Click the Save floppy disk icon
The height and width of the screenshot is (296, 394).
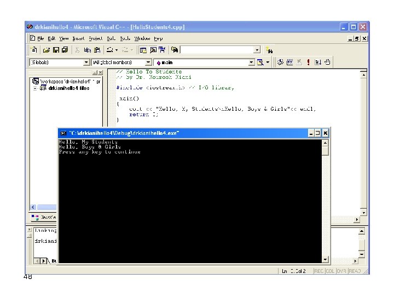click(x=56, y=50)
